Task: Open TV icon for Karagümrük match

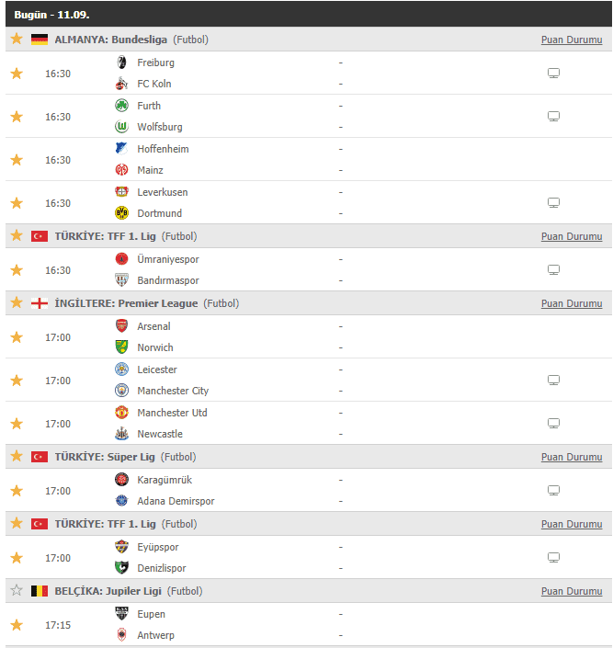Action: click(553, 490)
